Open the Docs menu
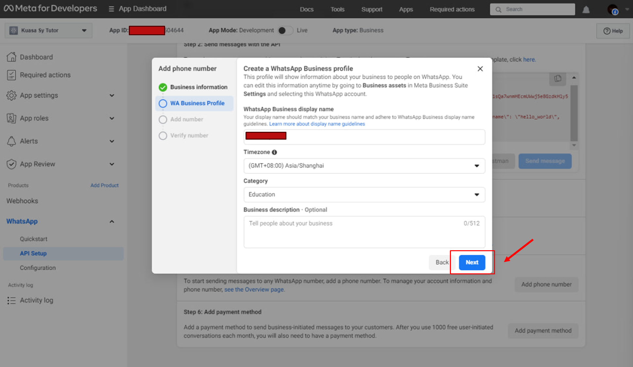The image size is (633, 367). click(x=306, y=9)
